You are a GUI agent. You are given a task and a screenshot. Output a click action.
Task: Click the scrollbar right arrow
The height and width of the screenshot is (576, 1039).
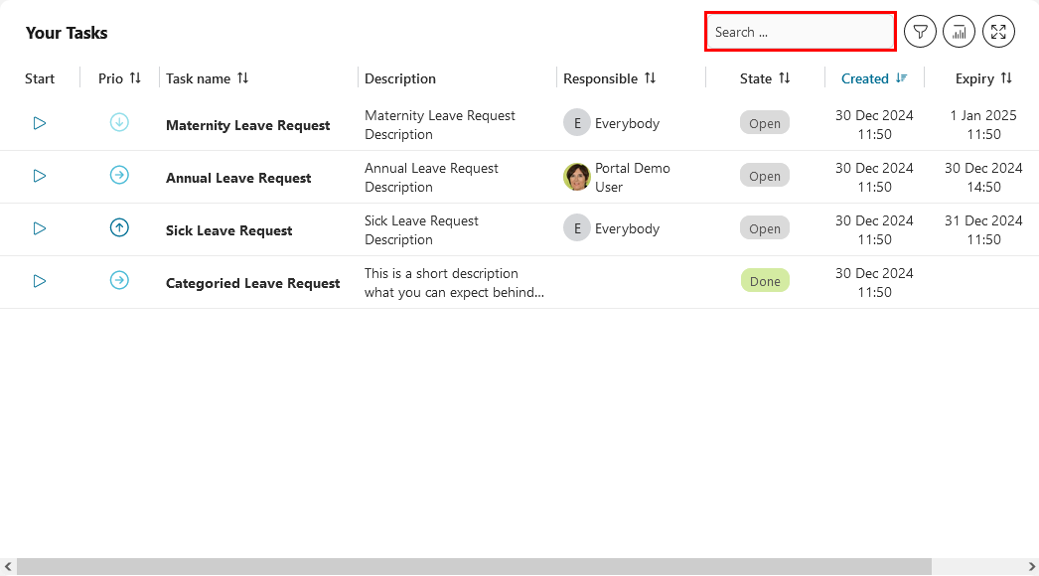click(x=1032, y=567)
